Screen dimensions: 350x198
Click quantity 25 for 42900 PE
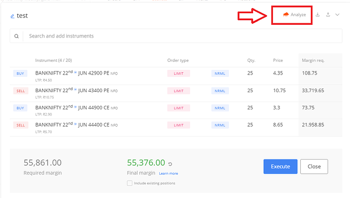click(250, 73)
